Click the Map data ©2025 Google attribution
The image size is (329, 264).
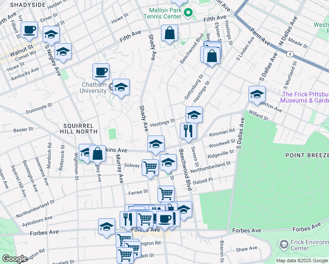[301, 260]
